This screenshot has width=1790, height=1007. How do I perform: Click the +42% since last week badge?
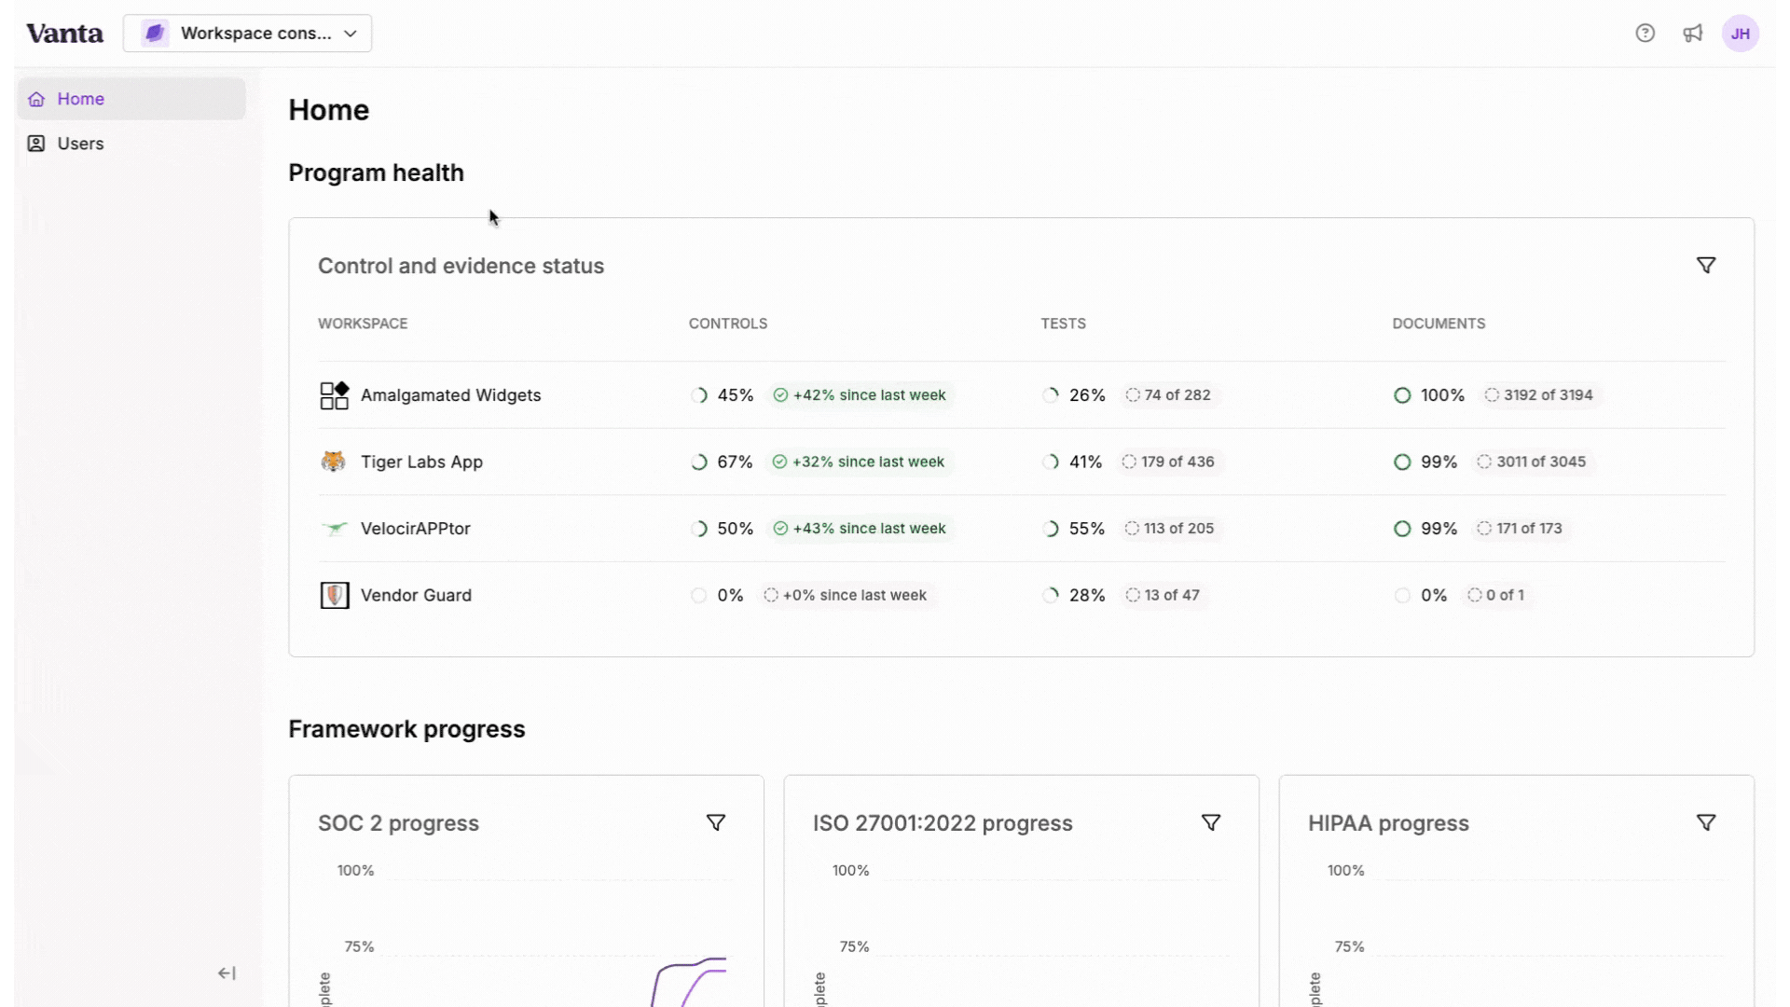[860, 395]
